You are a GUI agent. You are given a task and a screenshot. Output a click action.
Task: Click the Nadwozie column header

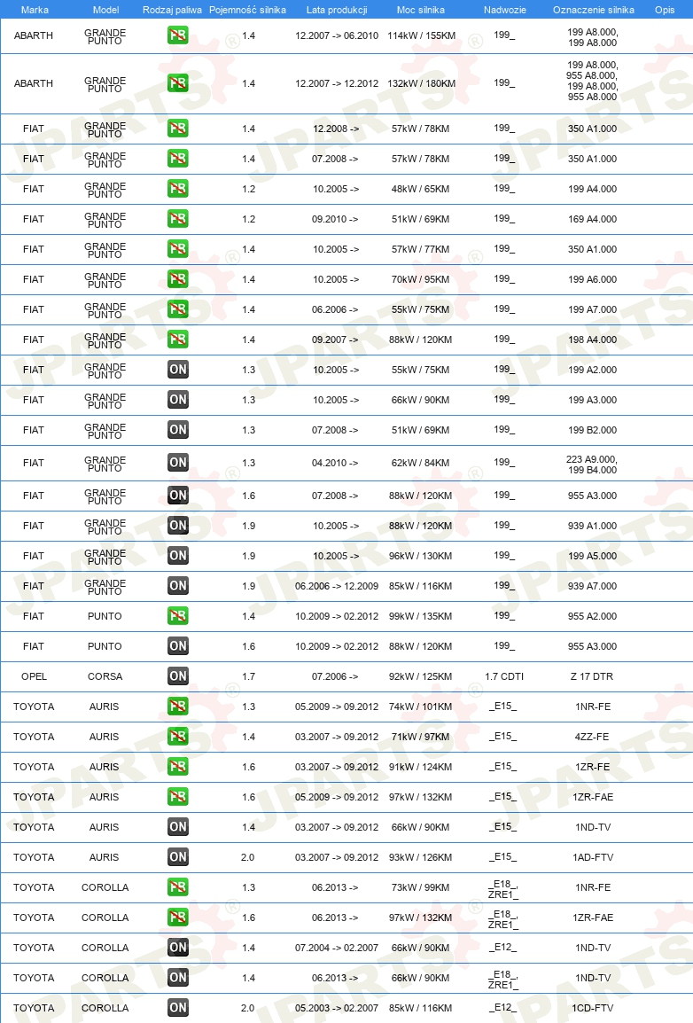tap(504, 10)
